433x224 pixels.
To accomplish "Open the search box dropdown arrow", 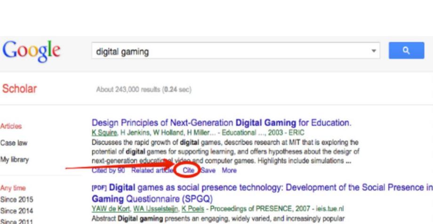I will [374, 51].
